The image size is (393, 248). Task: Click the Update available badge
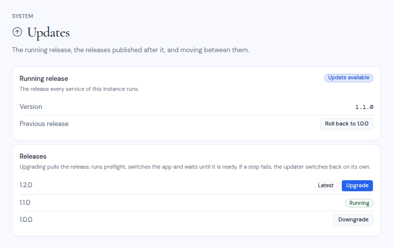[x=349, y=78]
